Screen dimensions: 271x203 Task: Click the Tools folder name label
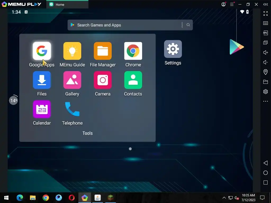[87, 133]
